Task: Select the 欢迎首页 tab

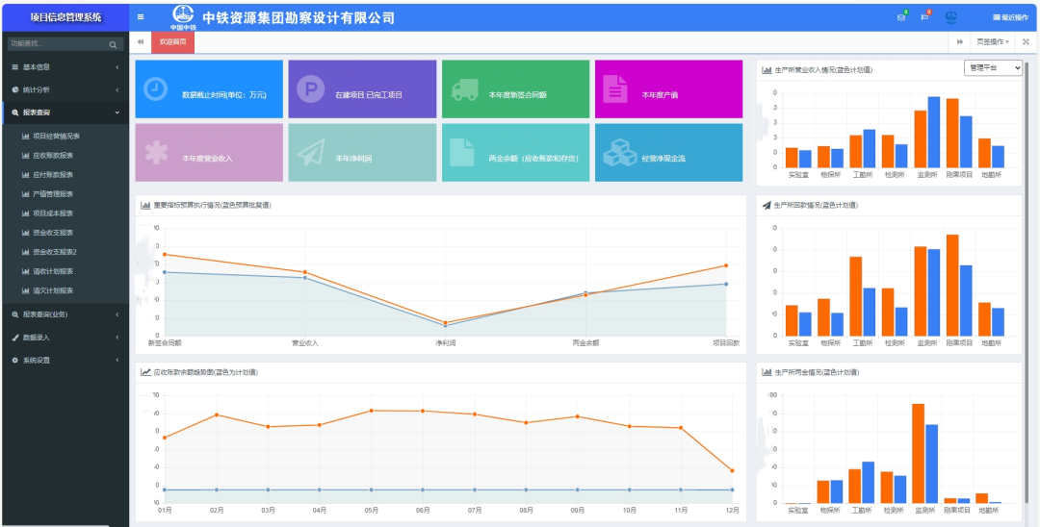Action: click(173, 42)
